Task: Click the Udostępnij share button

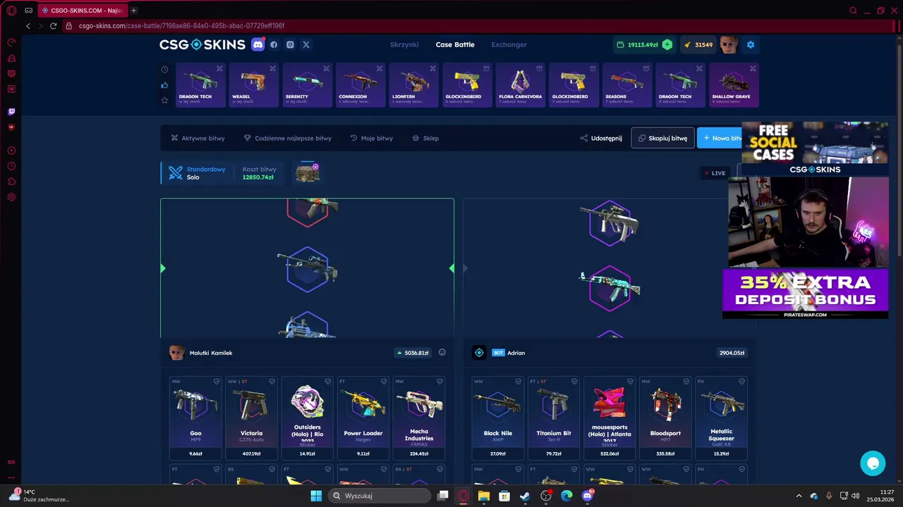Action: 601,138
